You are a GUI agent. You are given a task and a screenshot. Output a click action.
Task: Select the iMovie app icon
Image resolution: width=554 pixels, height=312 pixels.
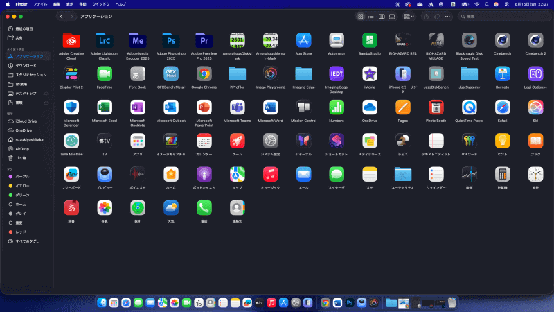370,74
